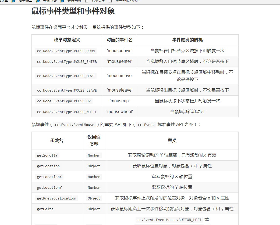Click Number type in getScrollY row
The image size is (280, 225).
pos(94,155)
